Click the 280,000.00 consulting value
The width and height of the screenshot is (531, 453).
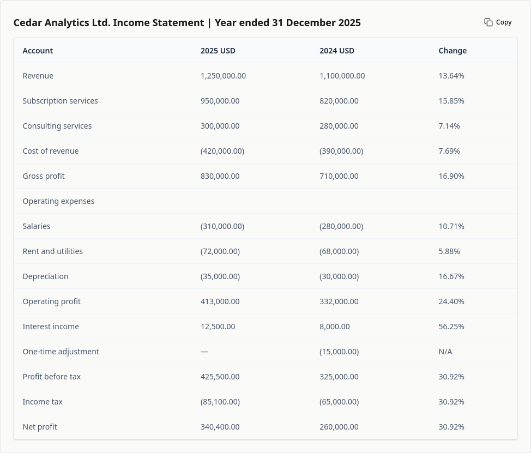(x=339, y=126)
